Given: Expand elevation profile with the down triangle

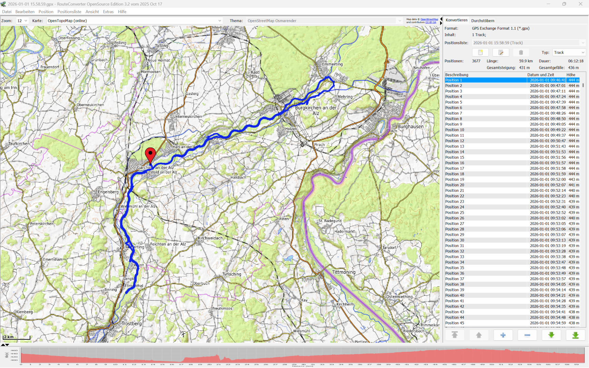Looking at the screenshot, I should [7, 345].
